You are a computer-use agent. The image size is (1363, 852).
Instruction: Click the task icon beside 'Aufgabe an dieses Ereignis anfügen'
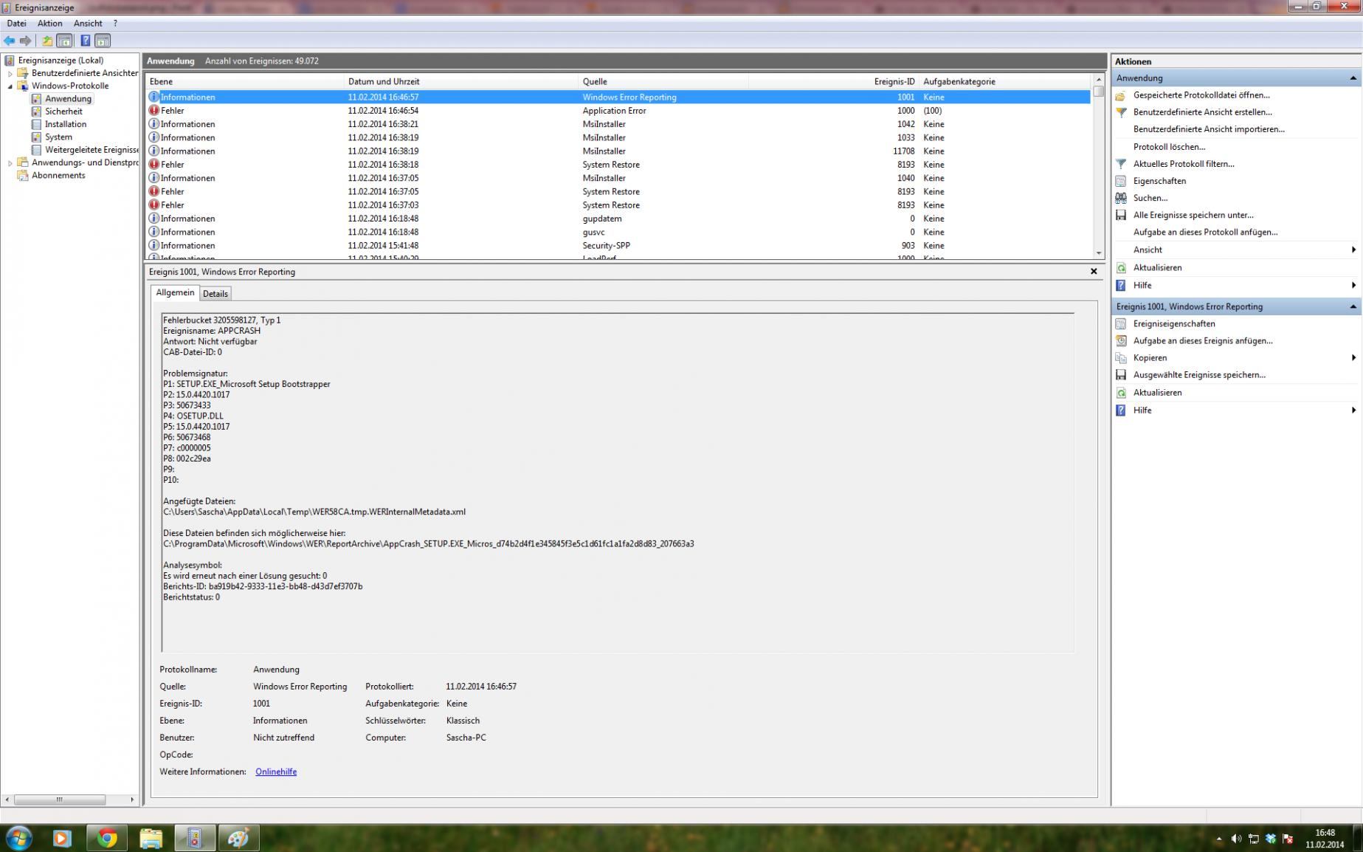1121,340
